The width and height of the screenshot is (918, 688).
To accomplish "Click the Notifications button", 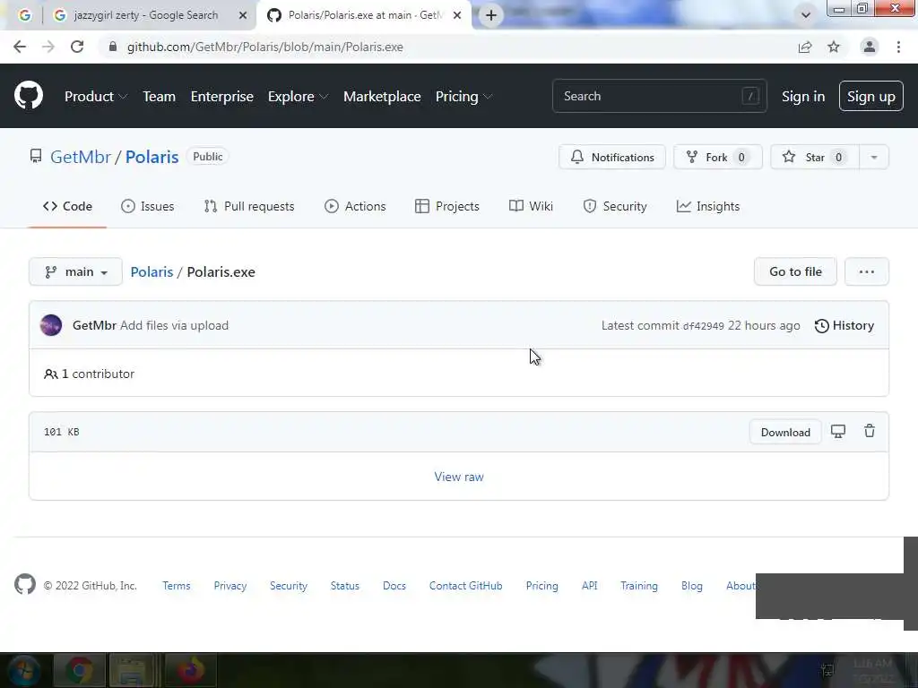I will 611,157.
